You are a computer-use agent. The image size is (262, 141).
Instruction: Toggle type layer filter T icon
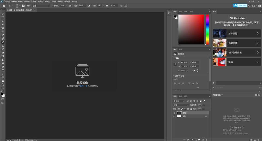[x=194, y=101]
